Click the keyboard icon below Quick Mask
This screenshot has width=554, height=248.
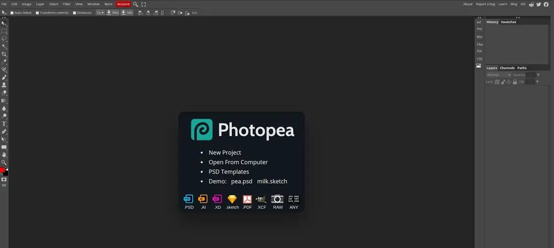pyautogui.click(x=4, y=185)
